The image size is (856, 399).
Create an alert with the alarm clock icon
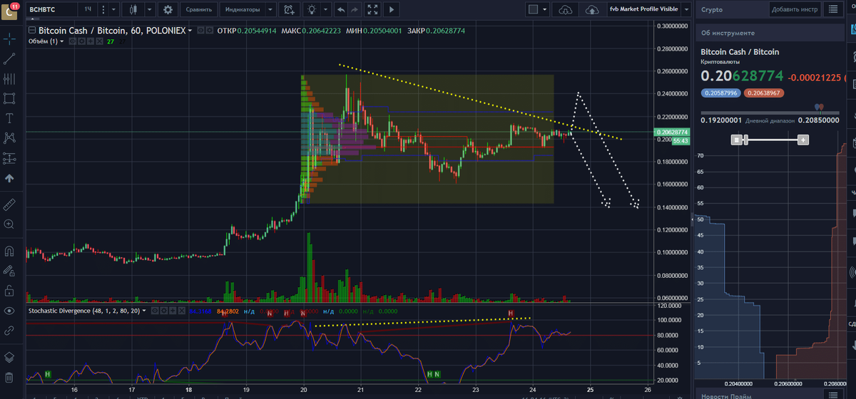(x=289, y=9)
